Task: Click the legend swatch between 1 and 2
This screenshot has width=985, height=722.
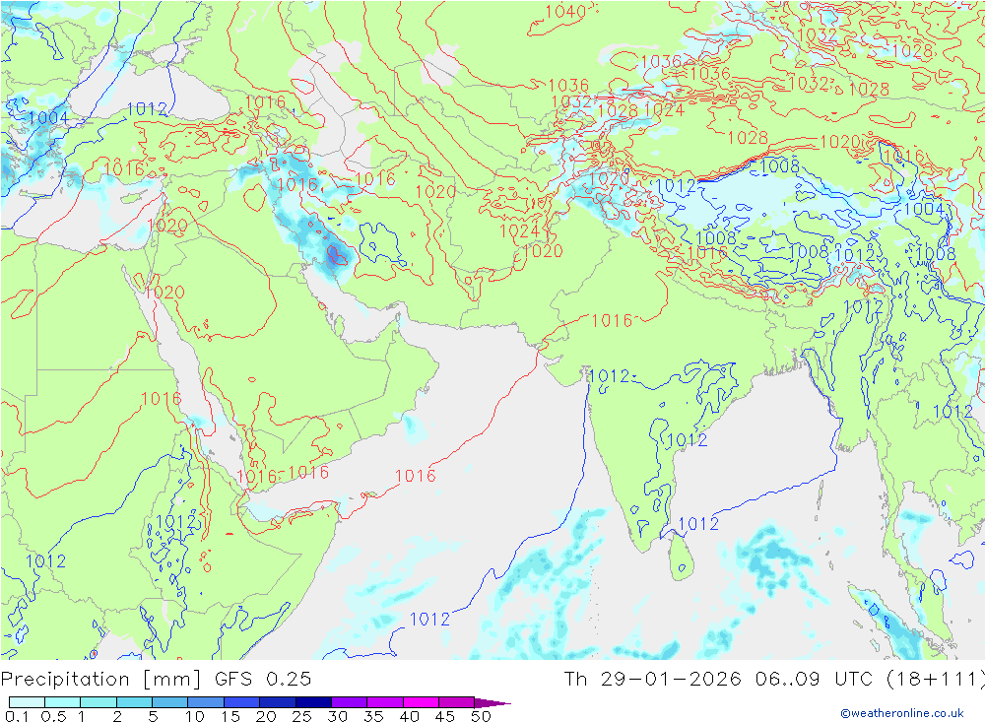Action: [98, 702]
